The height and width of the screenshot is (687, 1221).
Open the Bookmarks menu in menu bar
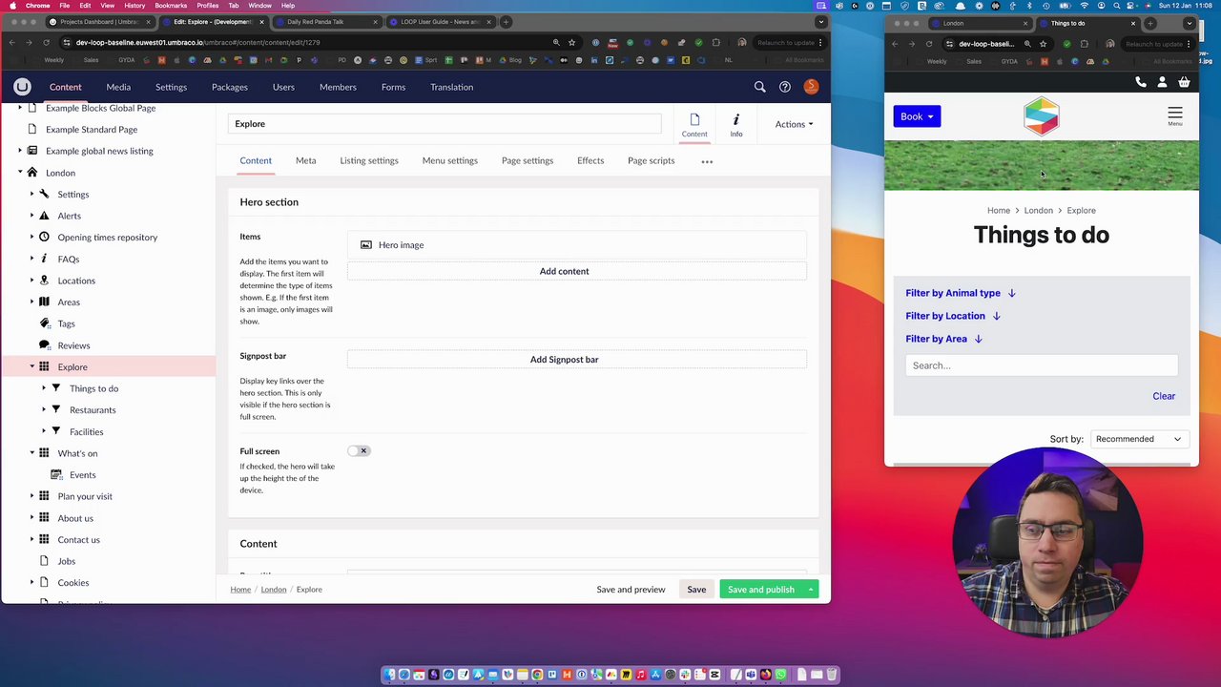point(171,6)
